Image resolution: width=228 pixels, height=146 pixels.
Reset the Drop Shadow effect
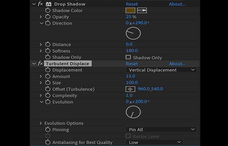coord(132,4)
